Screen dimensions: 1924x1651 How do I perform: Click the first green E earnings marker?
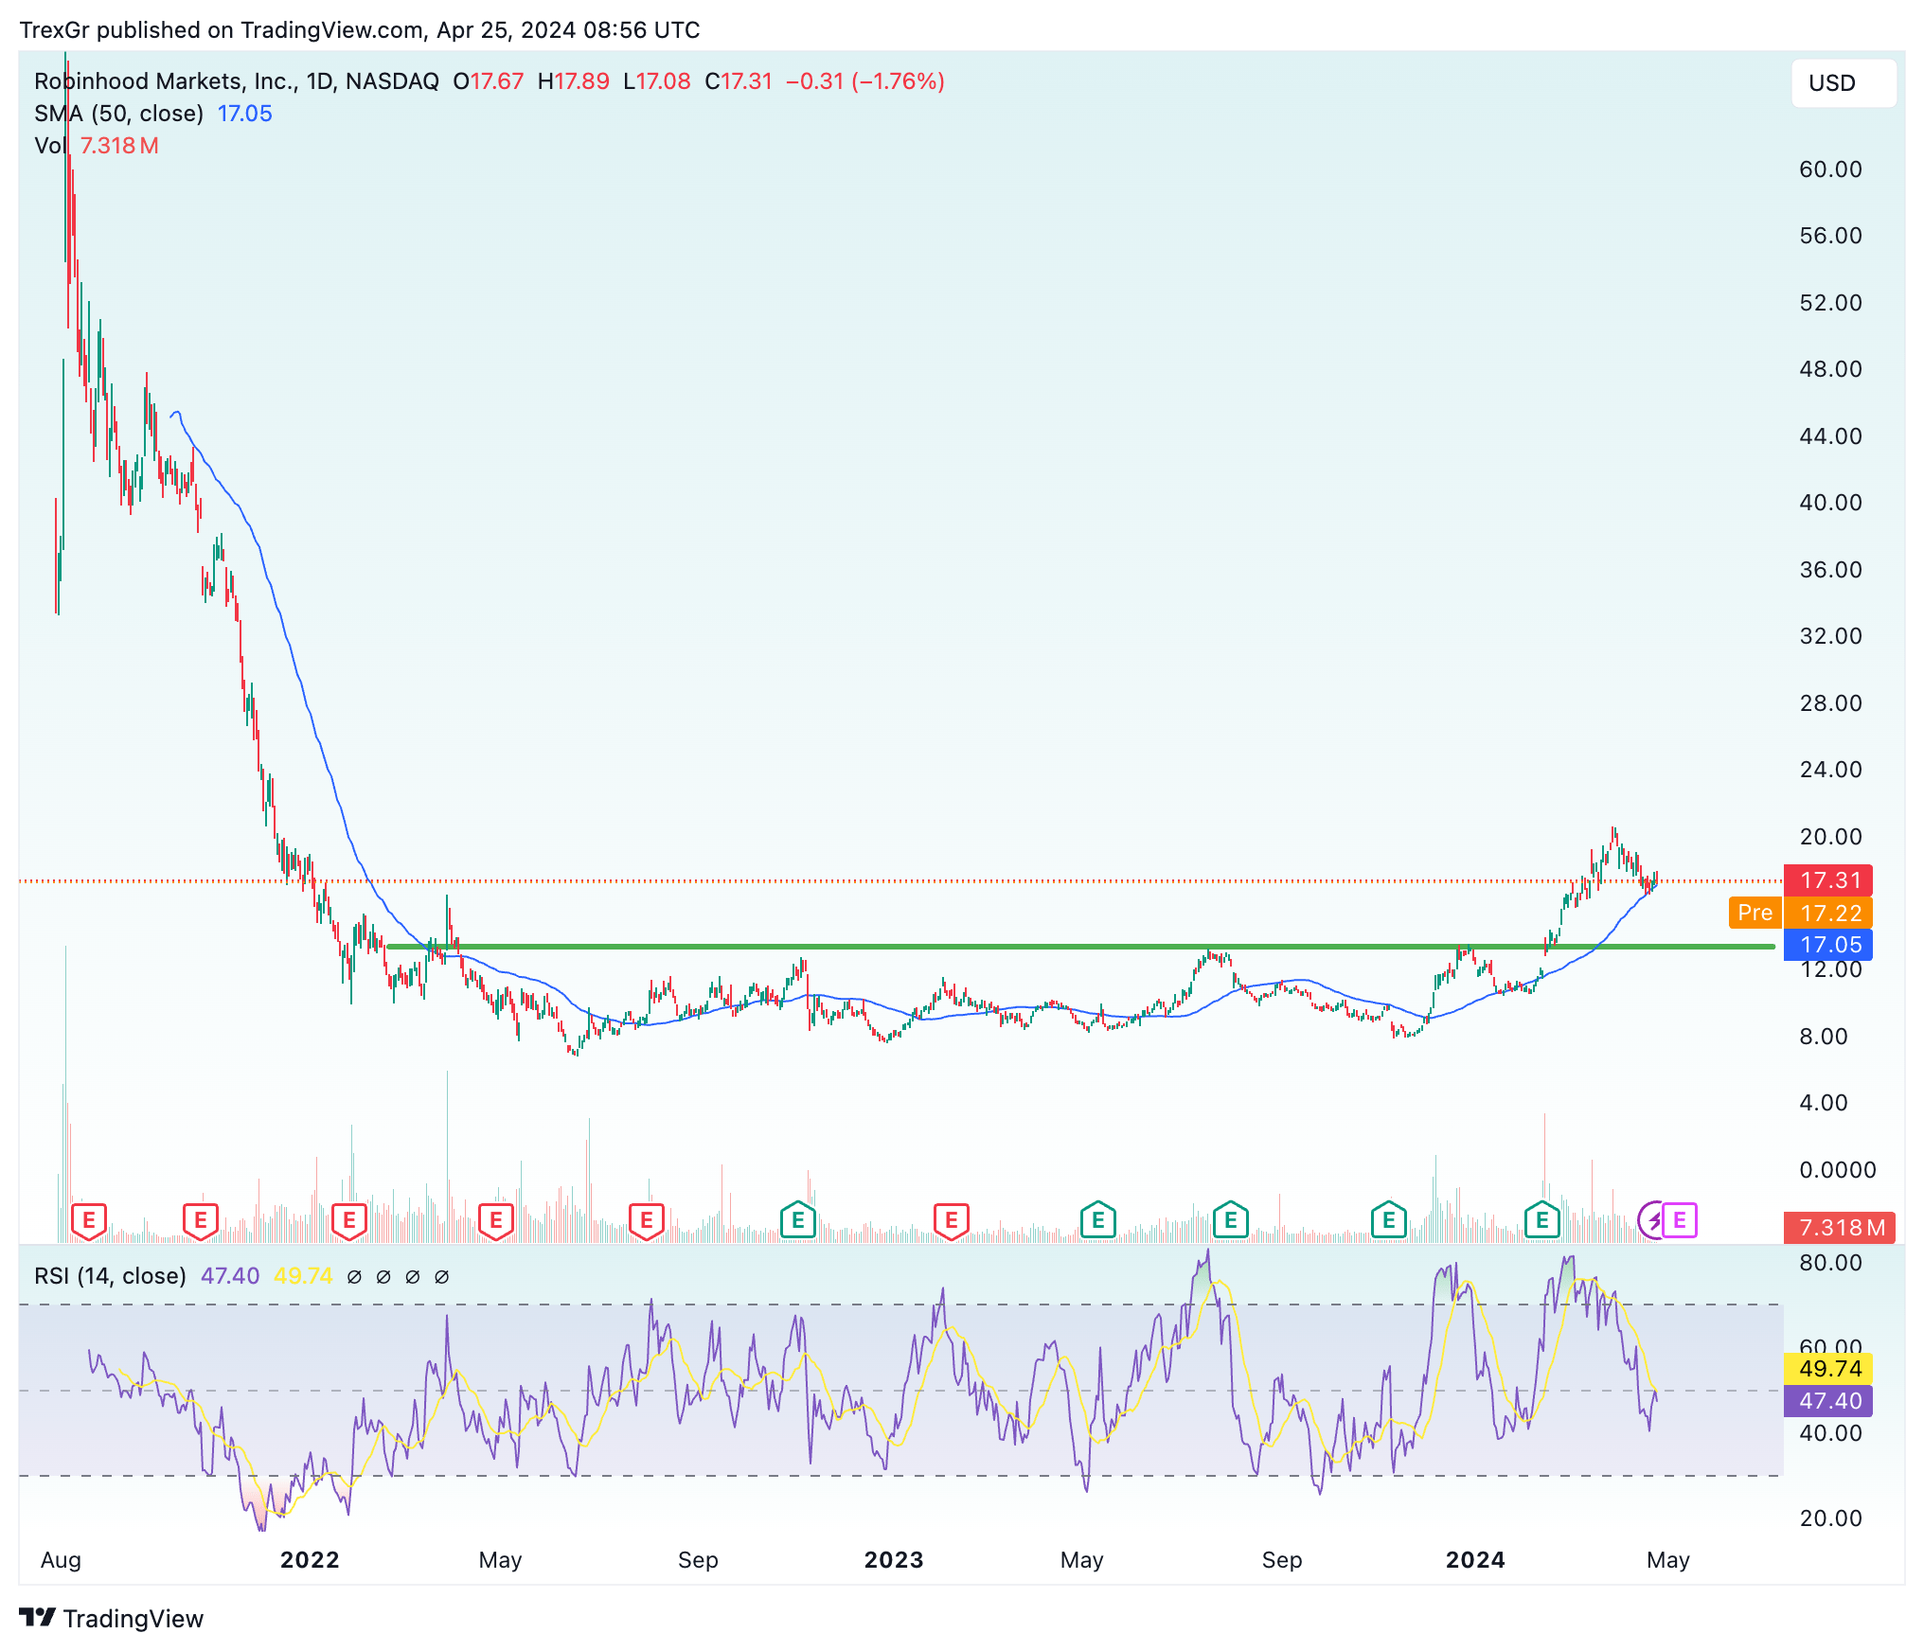[x=798, y=1220]
